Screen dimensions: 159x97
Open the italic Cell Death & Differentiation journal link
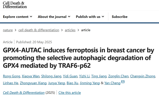24,93
